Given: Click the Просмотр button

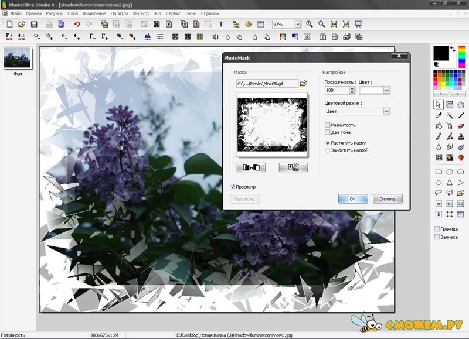Looking at the screenshot, I should [244, 198].
